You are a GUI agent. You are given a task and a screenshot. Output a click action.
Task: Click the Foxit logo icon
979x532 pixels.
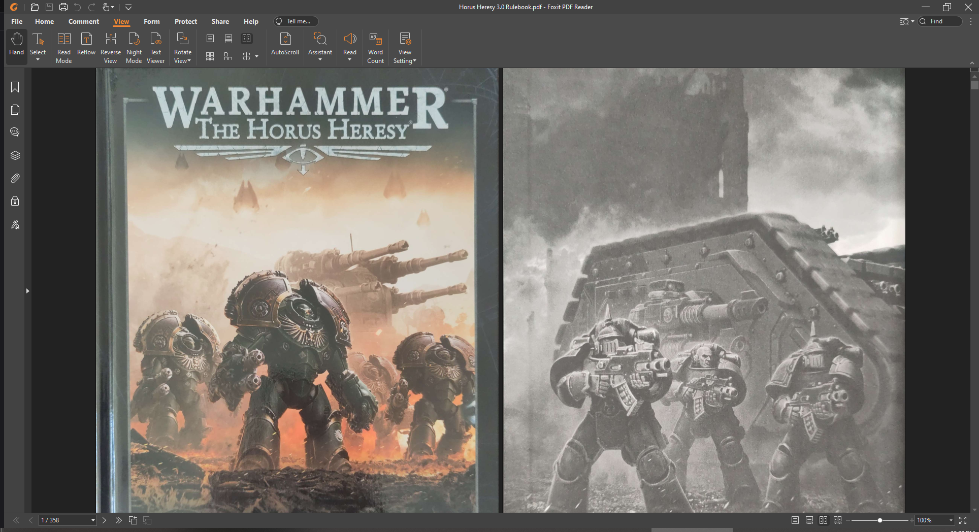pos(14,7)
